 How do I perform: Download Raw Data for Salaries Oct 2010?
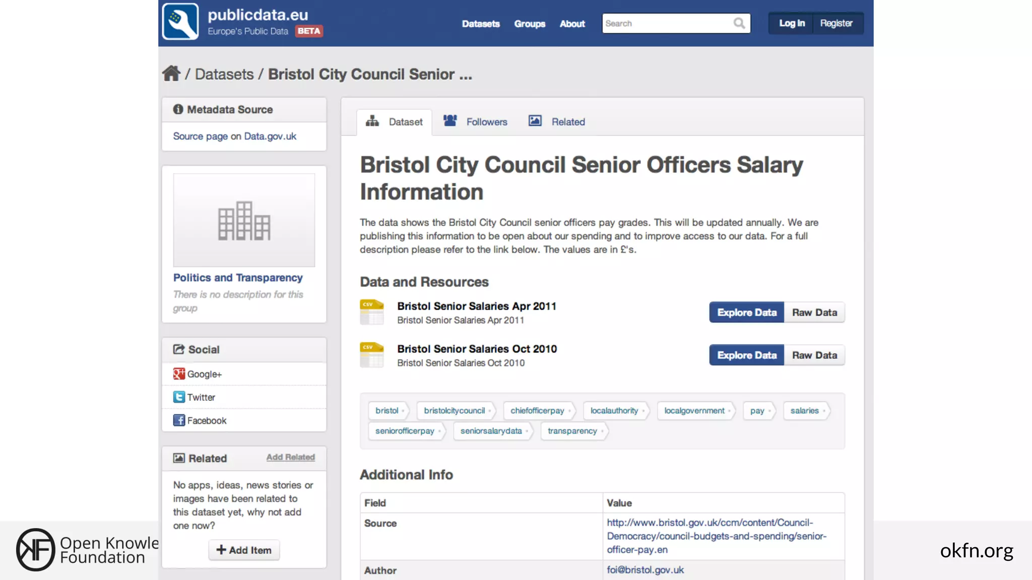(814, 355)
